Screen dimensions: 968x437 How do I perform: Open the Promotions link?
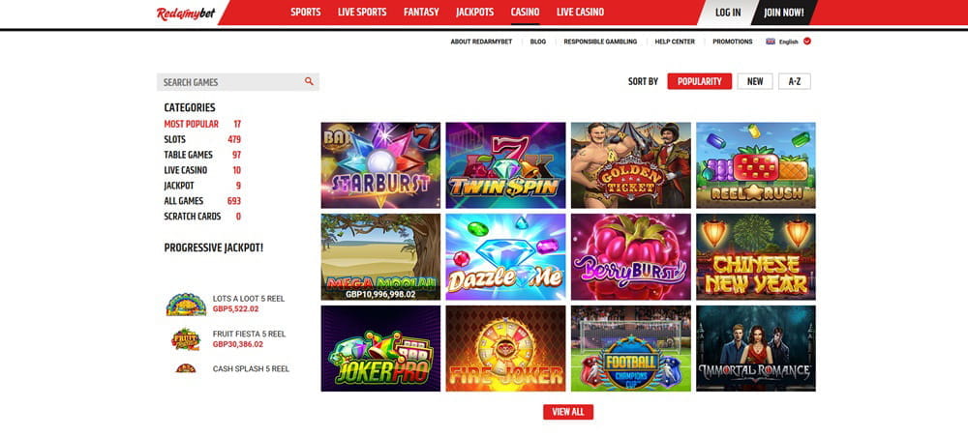click(x=733, y=42)
